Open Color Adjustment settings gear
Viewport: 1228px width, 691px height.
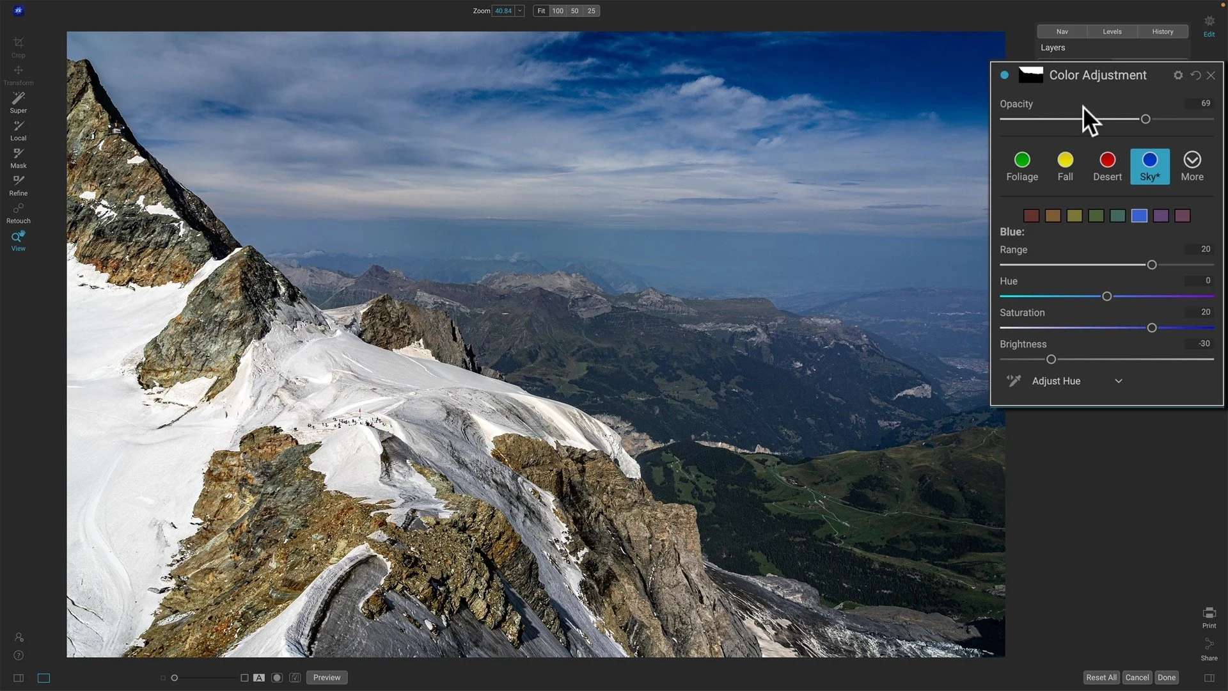[x=1178, y=75]
